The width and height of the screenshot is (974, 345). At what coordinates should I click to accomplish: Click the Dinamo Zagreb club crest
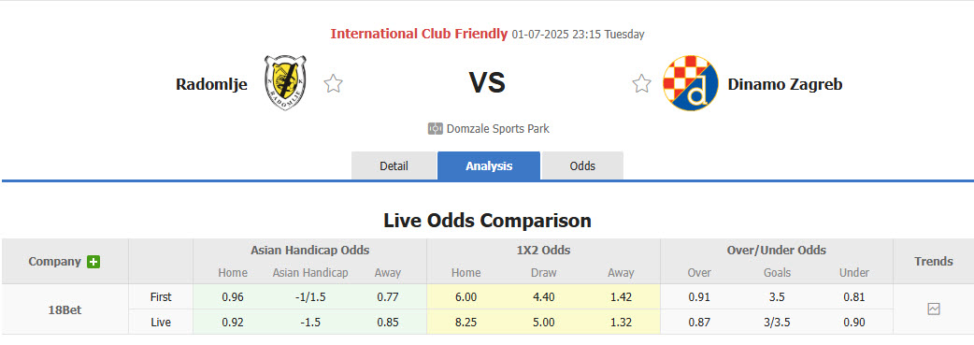tap(690, 83)
